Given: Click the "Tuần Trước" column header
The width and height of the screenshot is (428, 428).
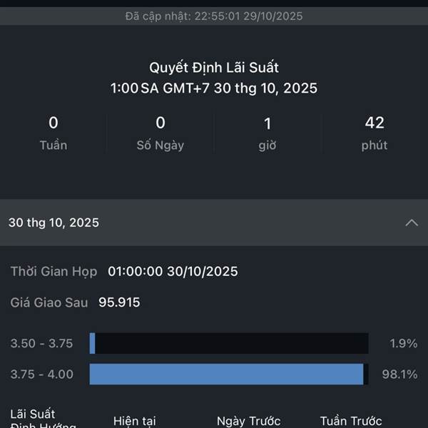Looking at the screenshot, I should 351,421.
